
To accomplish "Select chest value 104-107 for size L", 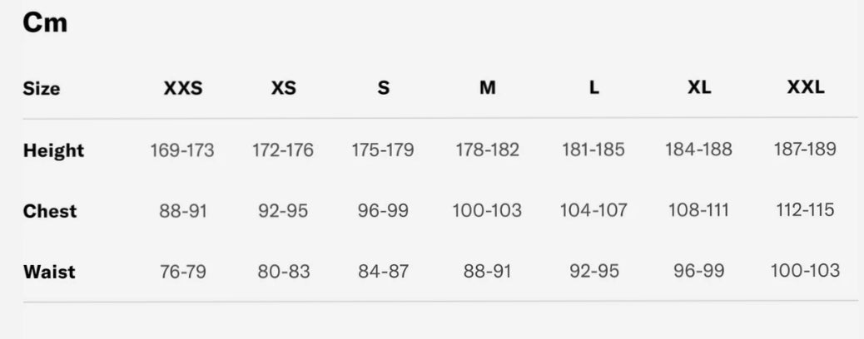I will (x=593, y=211).
